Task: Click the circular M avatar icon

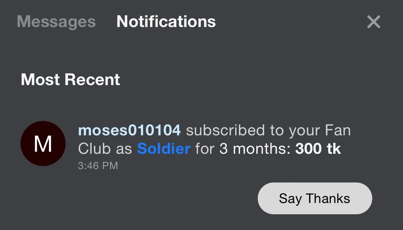Action: pyautogui.click(x=43, y=144)
